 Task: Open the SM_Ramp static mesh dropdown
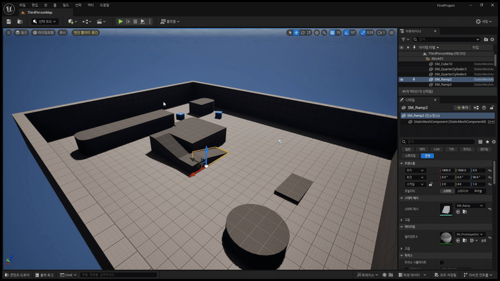(470, 205)
